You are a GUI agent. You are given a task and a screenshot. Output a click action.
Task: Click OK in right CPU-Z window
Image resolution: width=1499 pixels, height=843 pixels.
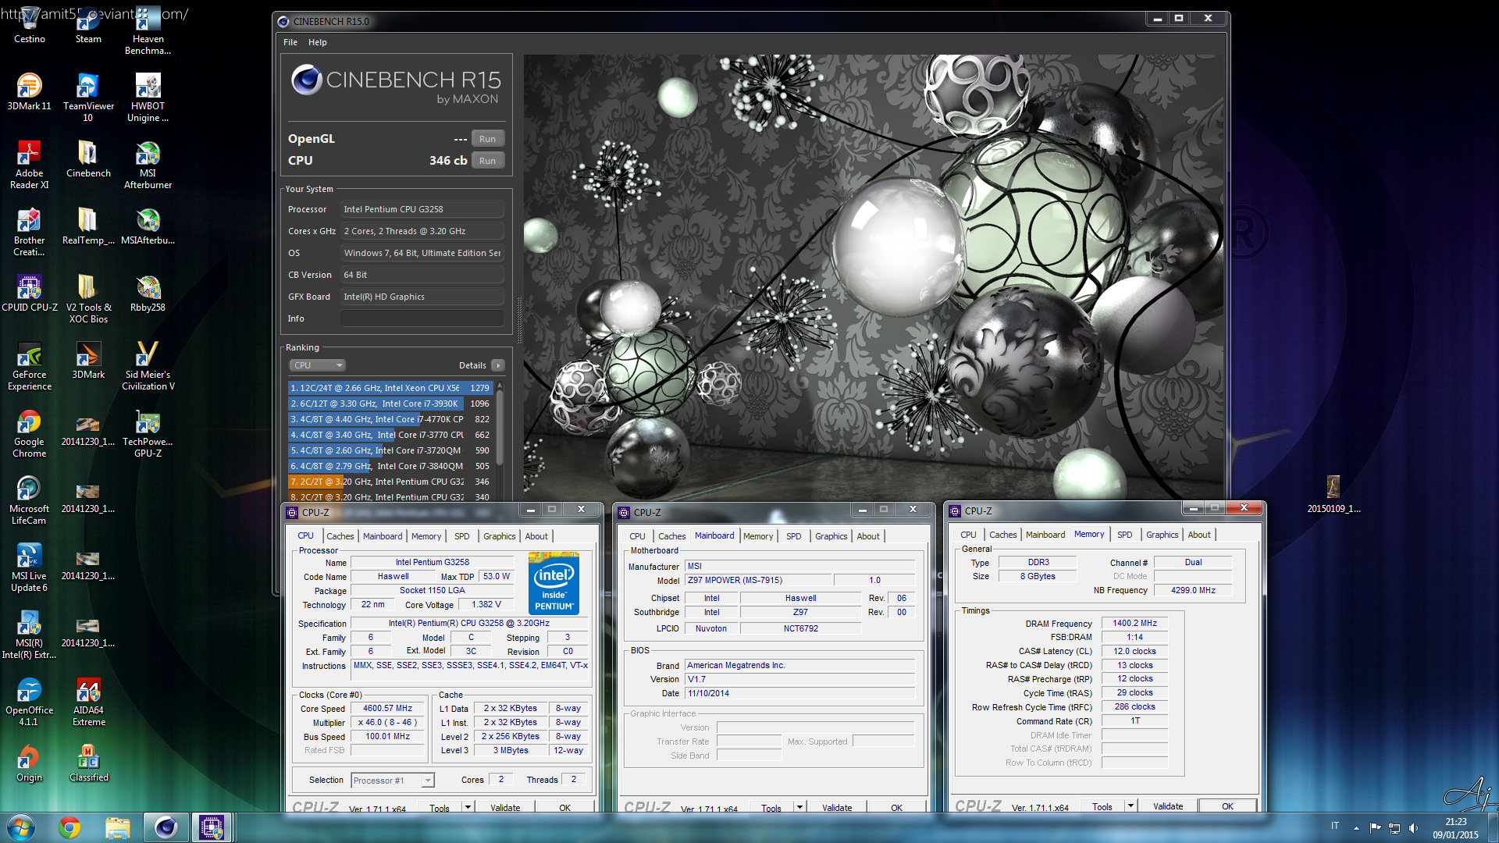1227,806
